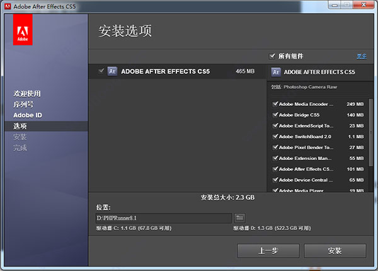This screenshot has height=271, width=378.
Task: Uncheck the partly visible Adobe Media Player component
Action: [x=275, y=190]
